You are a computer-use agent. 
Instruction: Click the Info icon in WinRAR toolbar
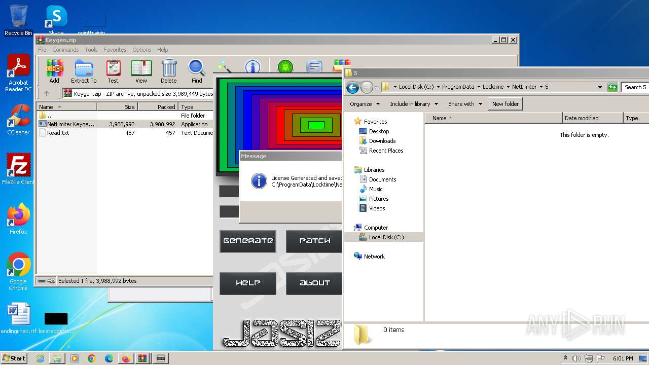pos(253,66)
